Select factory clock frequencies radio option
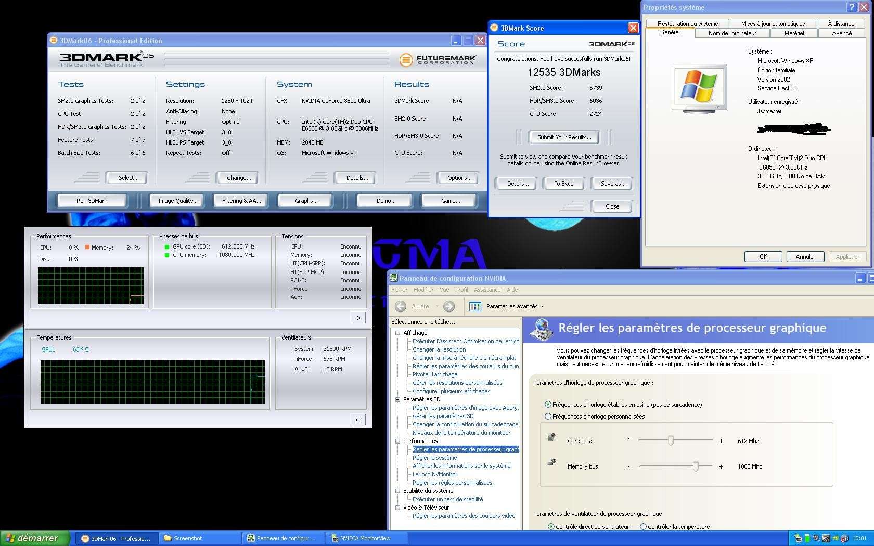 [548, 405]
